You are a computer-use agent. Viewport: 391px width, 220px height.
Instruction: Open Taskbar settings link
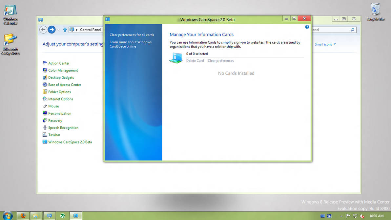click(x=54, y=135)
